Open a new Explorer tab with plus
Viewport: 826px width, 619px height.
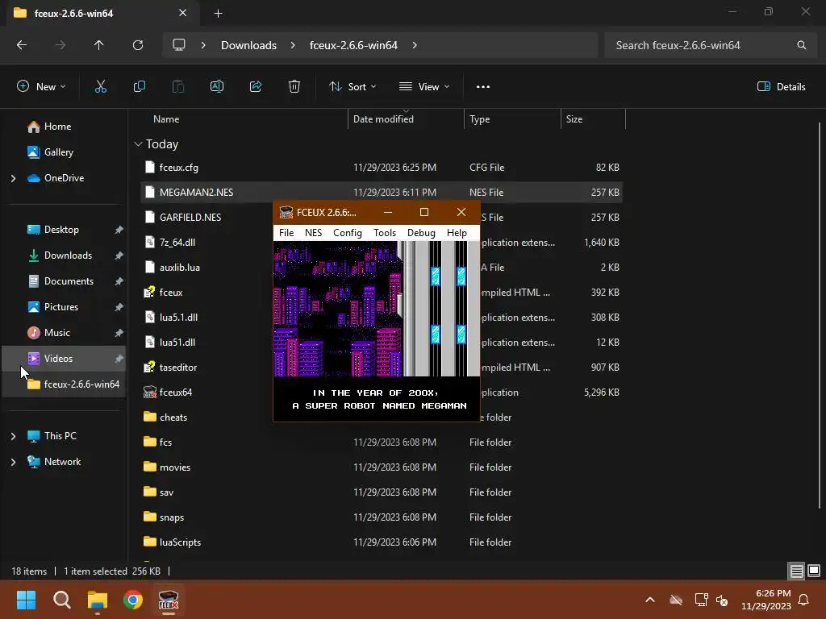click(218, 14)
